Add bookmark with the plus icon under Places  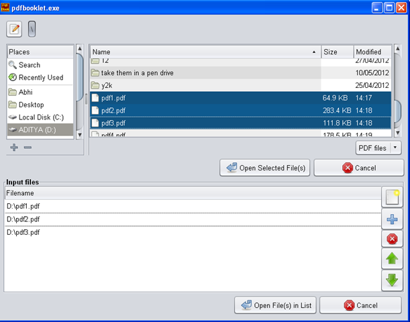[x=14, y=148]
